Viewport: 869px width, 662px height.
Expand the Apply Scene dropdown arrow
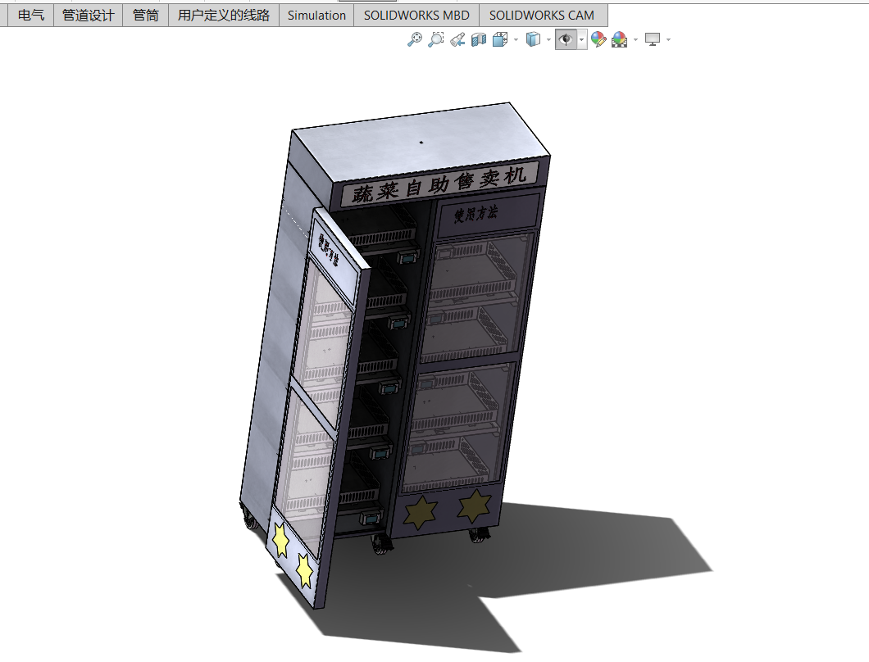click(x=635, y=39)
